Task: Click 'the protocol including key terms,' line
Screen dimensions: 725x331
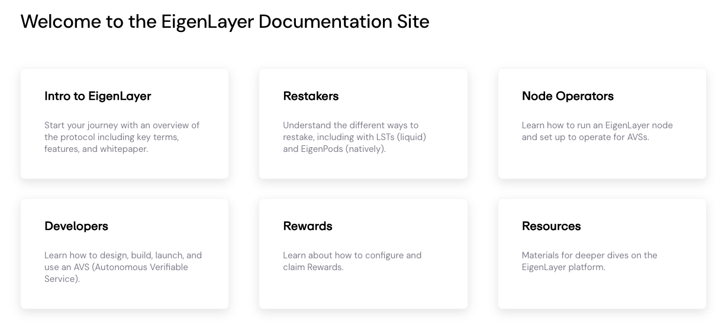Action: [111, 137]
